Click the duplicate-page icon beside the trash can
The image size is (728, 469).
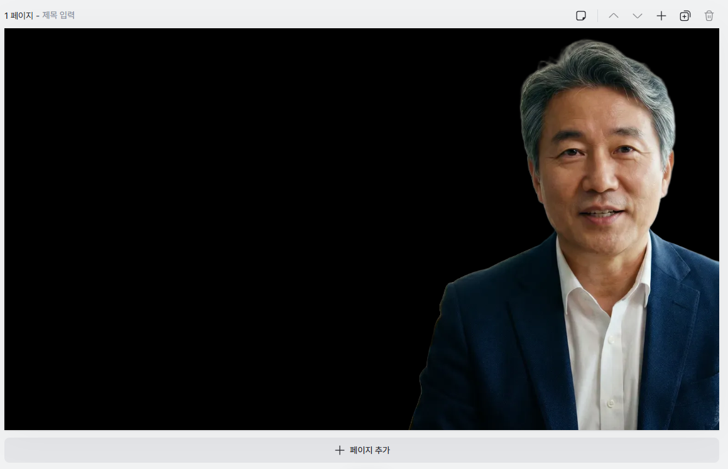coord(685,15)
